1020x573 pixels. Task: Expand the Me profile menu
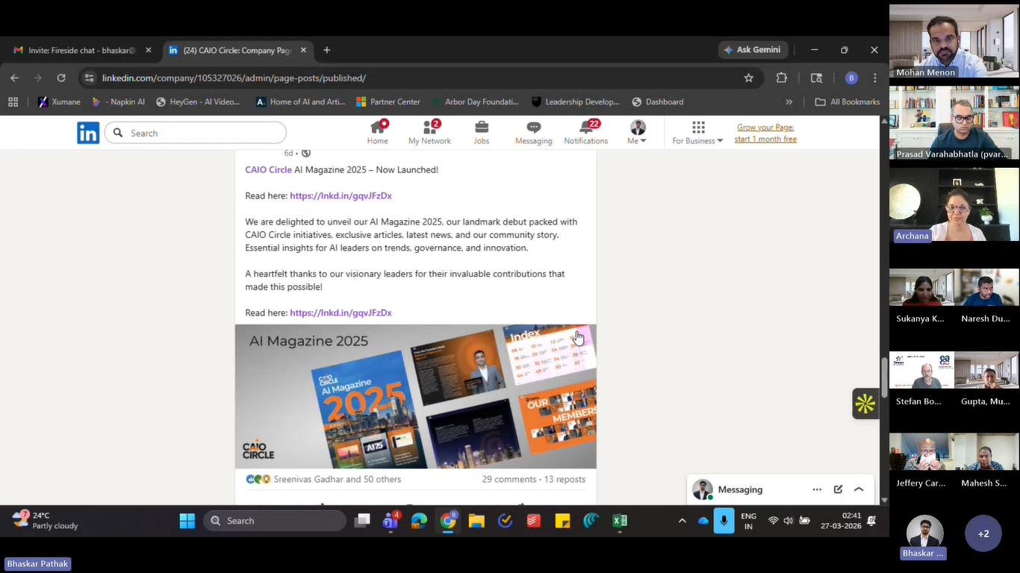click(637, 133)
